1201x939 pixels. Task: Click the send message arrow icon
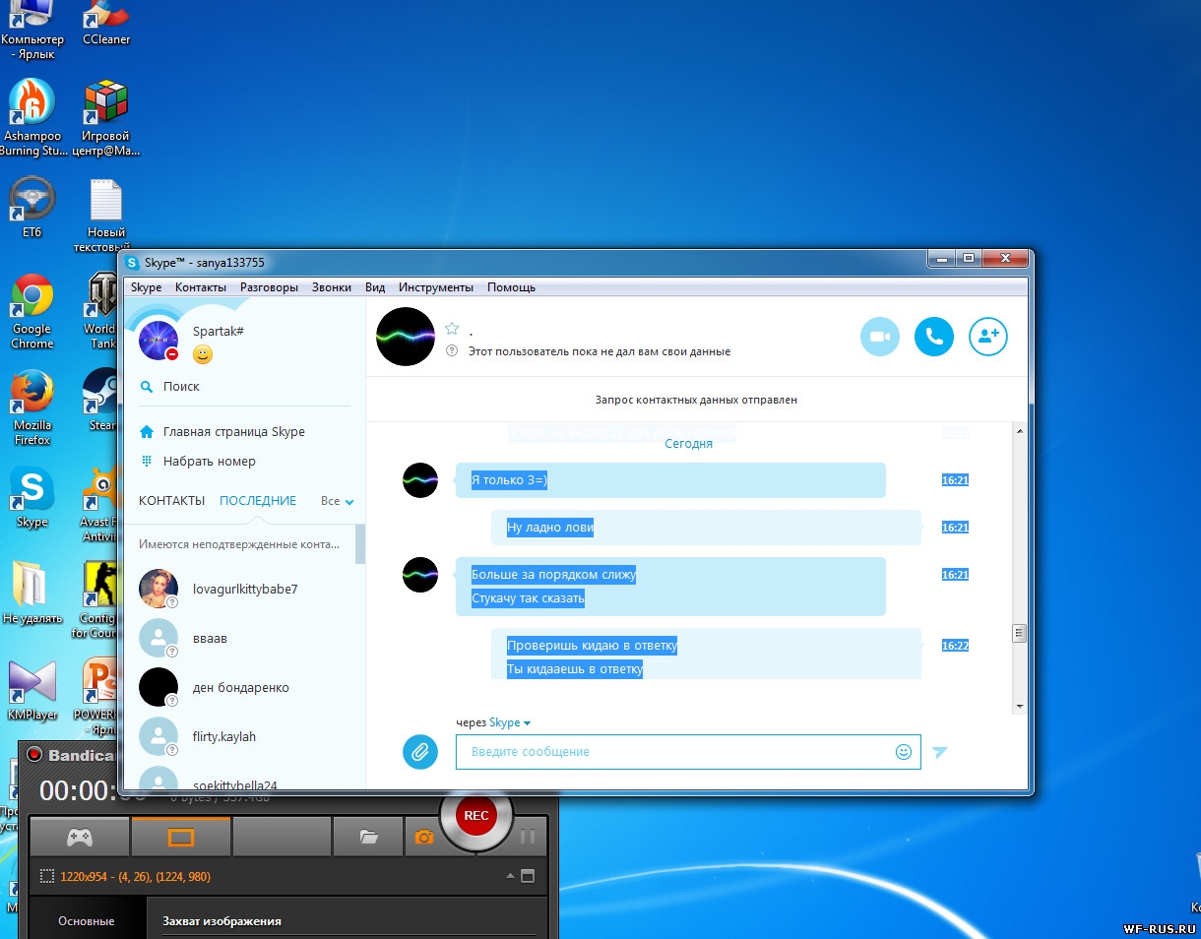(x=940, y=752)
